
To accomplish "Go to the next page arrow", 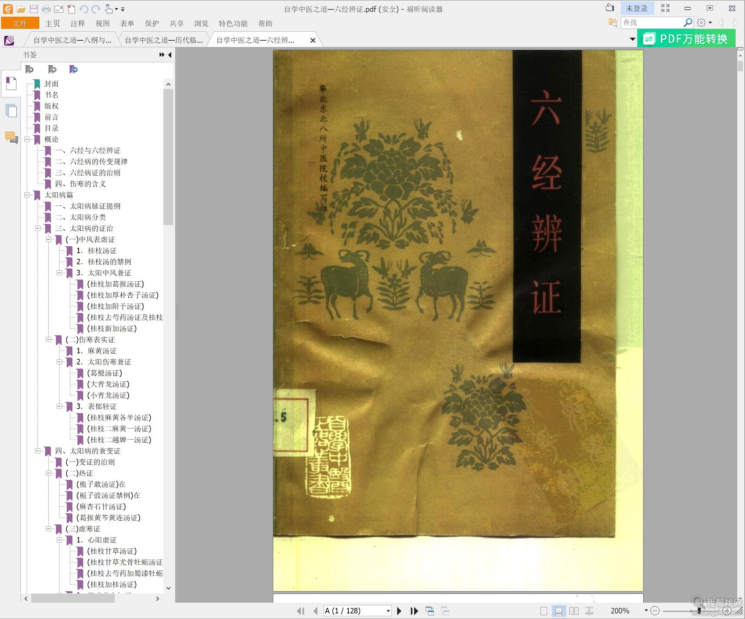I will pos(399,611).
